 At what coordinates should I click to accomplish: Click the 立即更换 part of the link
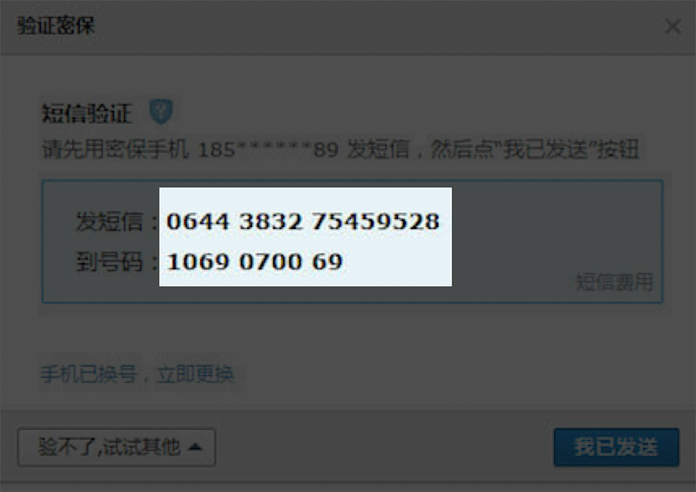(195, 375)
